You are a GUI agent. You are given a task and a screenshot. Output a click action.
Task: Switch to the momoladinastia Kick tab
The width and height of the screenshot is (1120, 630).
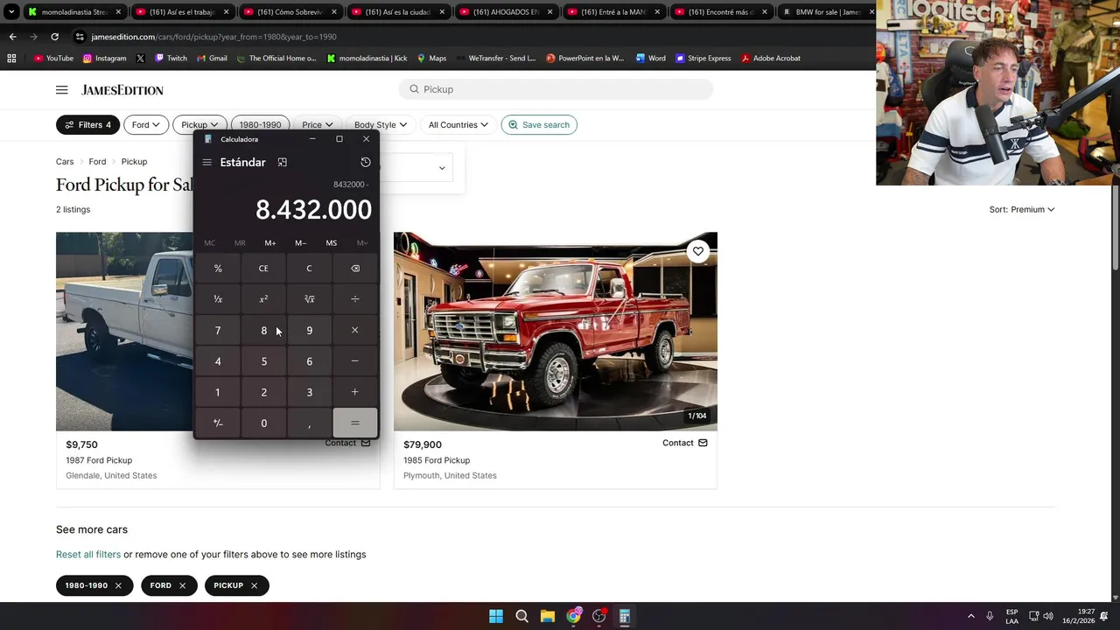point(74,12)
